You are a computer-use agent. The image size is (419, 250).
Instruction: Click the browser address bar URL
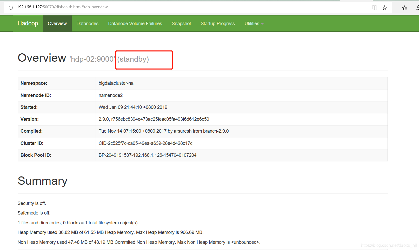[62, 7]
